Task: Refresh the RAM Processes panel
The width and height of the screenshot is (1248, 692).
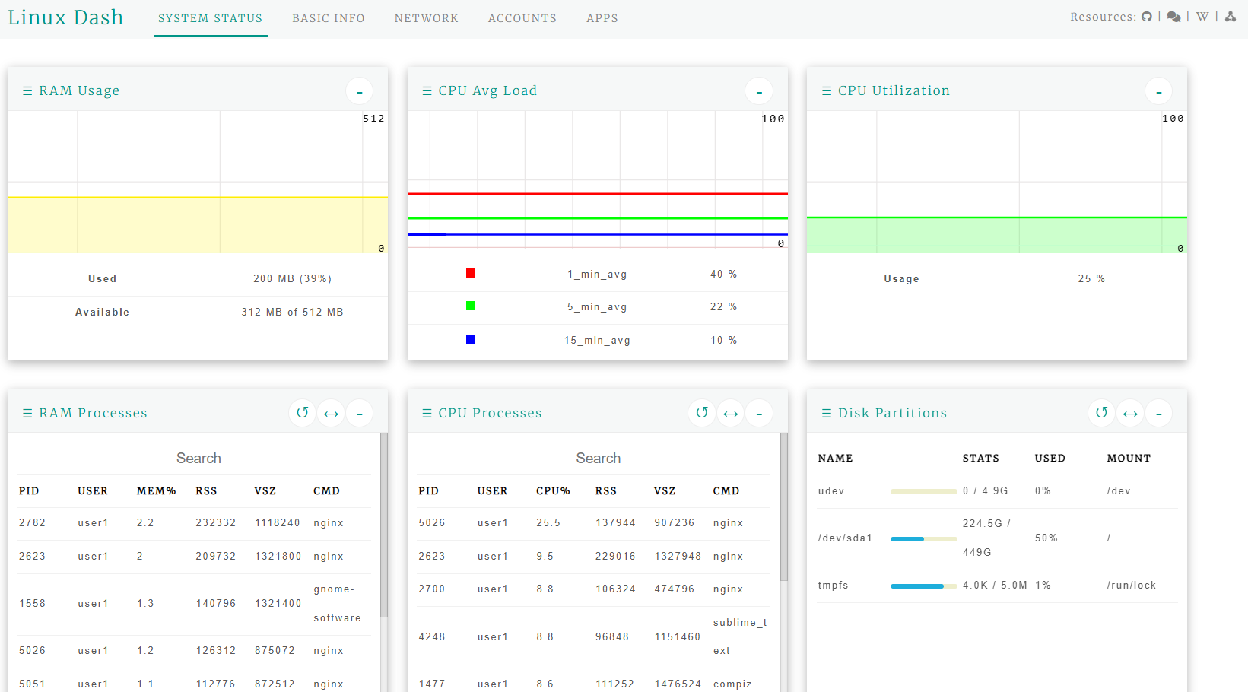Action: pyautogui.click(x=303, y=413)
